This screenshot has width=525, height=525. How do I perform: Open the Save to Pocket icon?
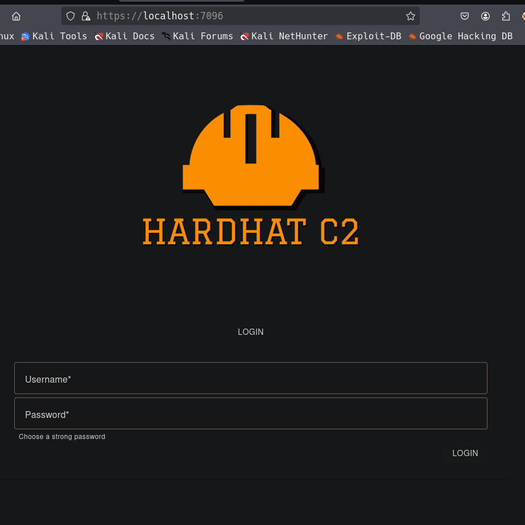click(465, 16)
